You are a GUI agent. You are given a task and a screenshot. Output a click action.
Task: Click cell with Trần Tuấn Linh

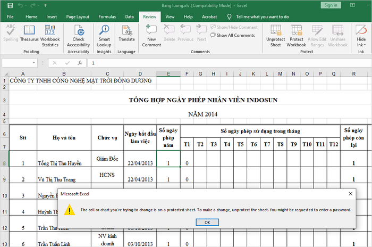[64, 240]
